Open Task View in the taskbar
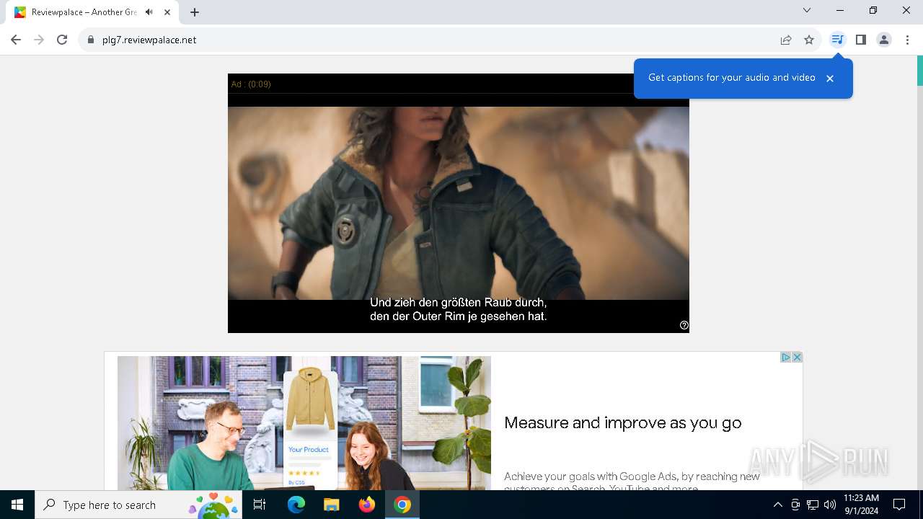This screenshot has width=923, height=519. pyautogui.click(x=260, y=505)
